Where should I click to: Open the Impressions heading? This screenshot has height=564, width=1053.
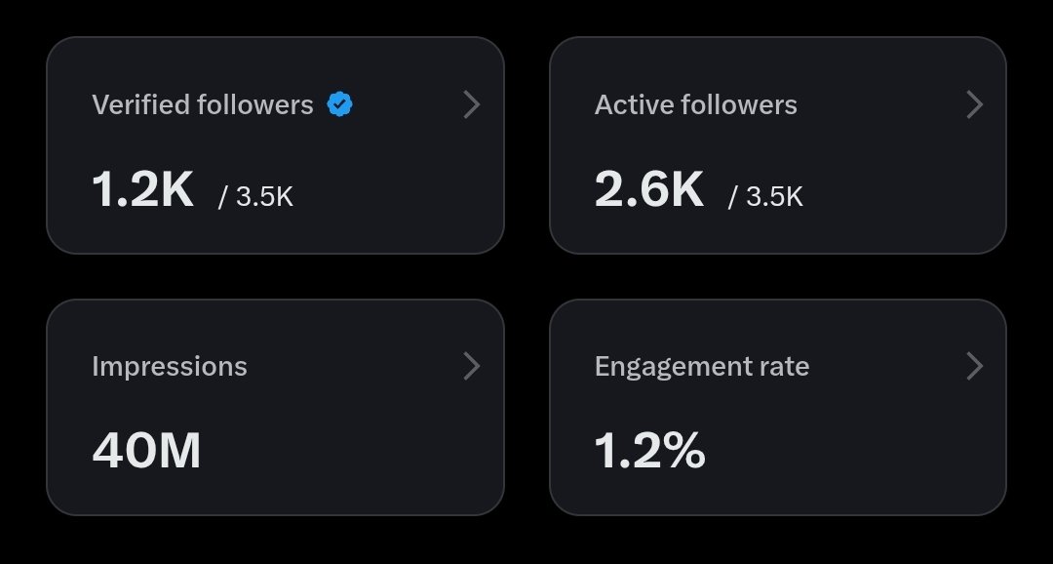pos(170,366)
